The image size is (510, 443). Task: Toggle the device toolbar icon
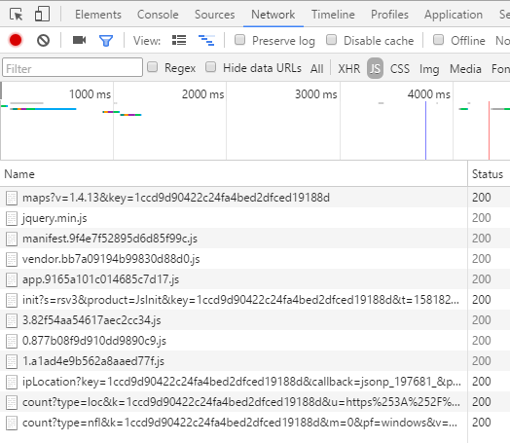42,15
